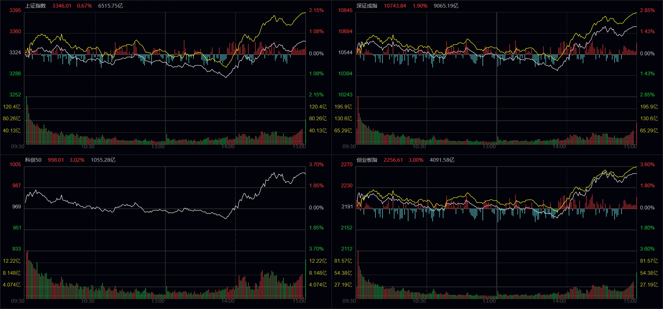Select the 9065.19亿 turnover value
The image size is (663, 309).
tap(446, 6)
